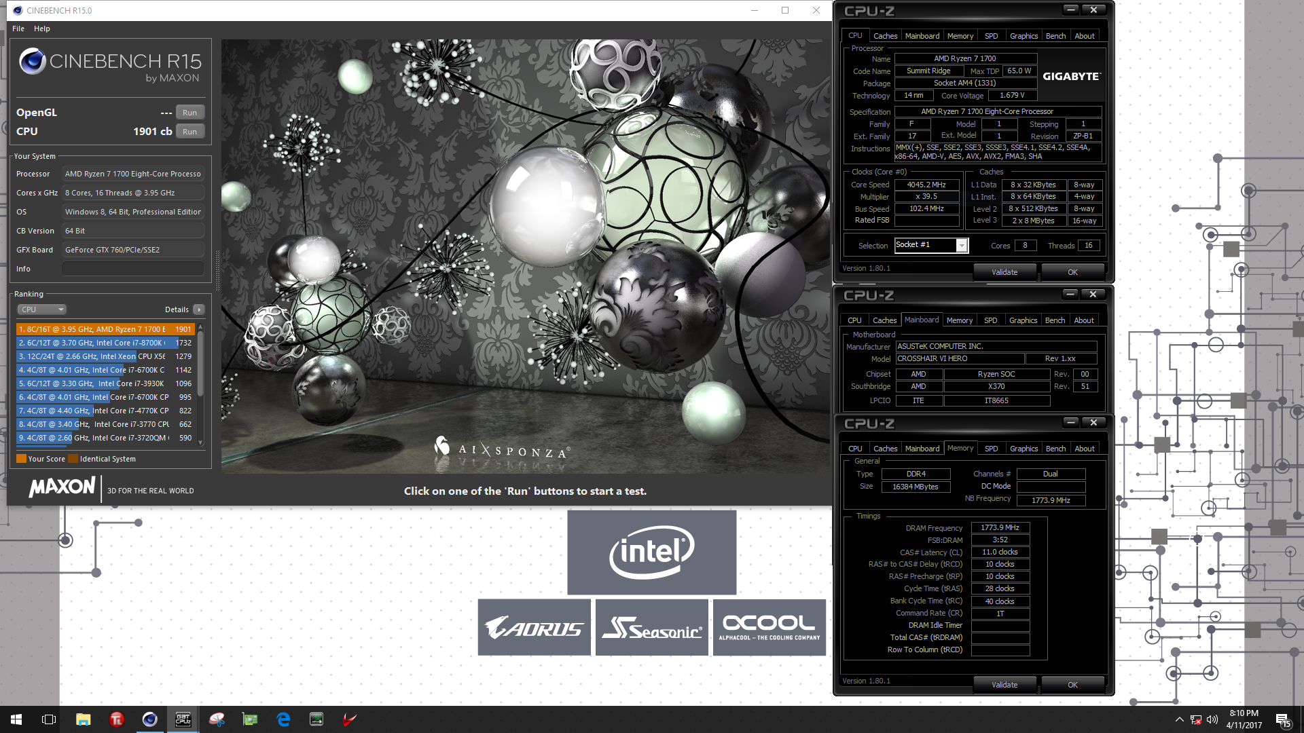Select Graphics tab in middle CPU-Z window
The width and height of the screenshot is (1304, 733).
tap(1023, 320)
